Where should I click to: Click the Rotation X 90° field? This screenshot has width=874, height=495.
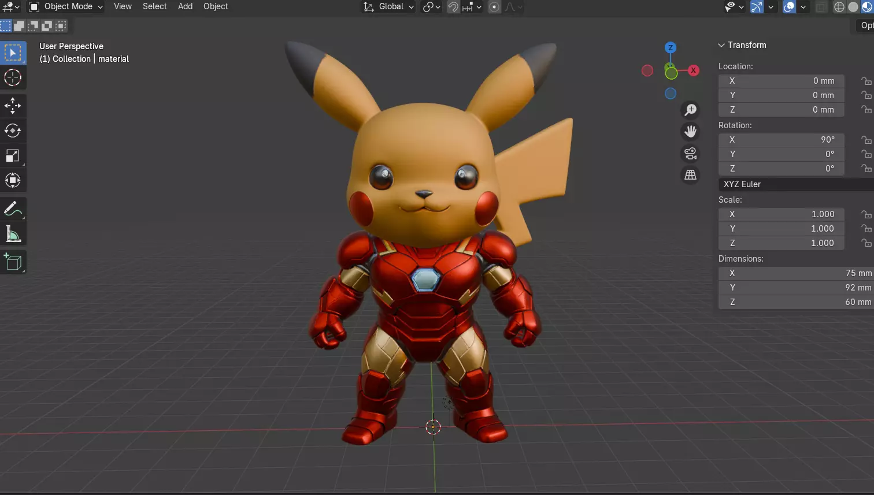coord(781,140)
